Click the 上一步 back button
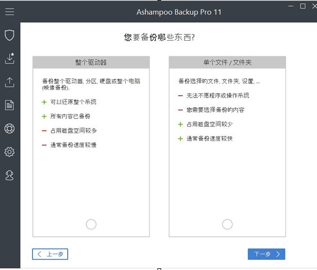317x270 pixels. (x=50, y=254)
